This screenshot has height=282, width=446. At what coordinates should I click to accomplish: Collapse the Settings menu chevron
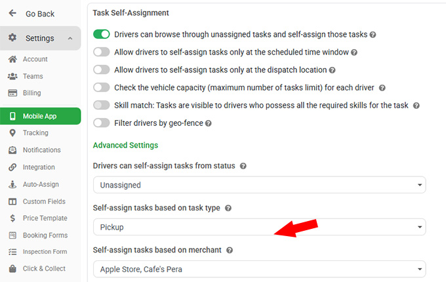pyautogui.click(x=70, y=39)
